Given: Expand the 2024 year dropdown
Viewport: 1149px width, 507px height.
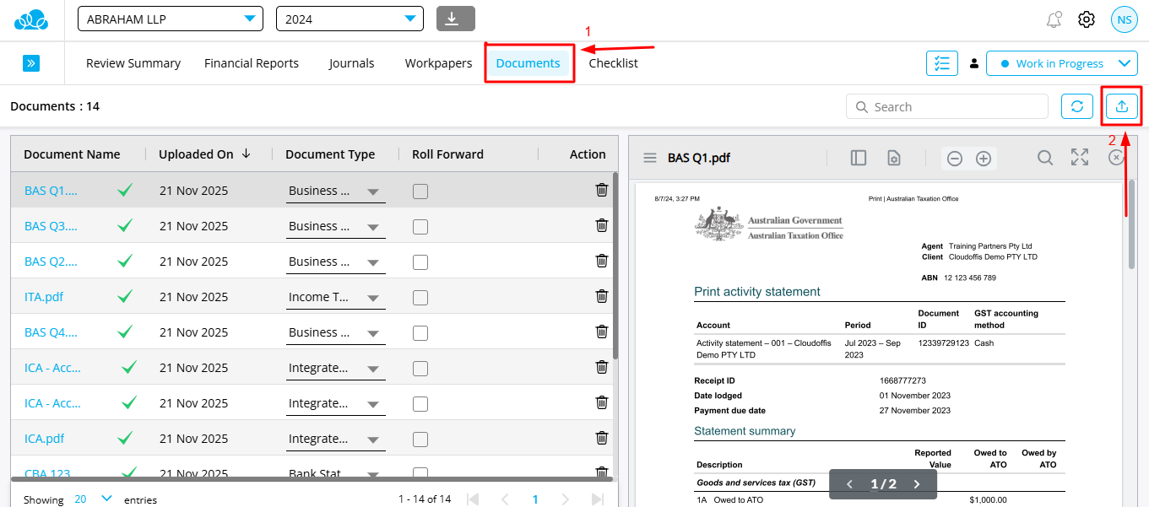Looking at the screenshot, I should 350,19.
